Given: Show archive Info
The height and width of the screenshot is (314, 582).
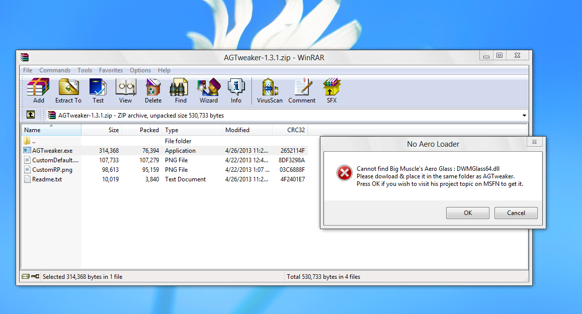Looking at the screenshot, I should click(x=236, y=90).
